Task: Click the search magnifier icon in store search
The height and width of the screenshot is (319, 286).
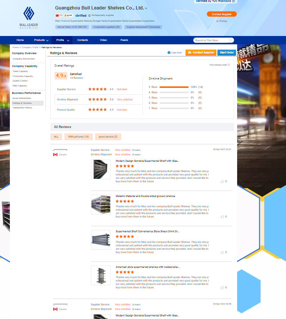Action: pos(231,40)
